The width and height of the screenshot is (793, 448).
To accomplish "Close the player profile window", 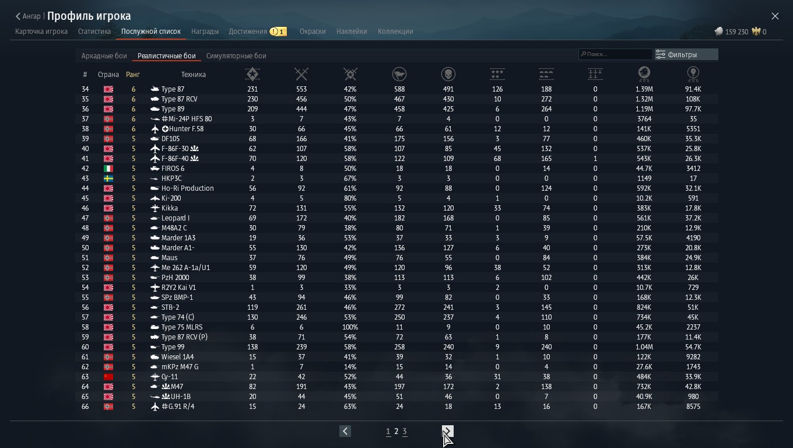I will click(x=775, y=16).
